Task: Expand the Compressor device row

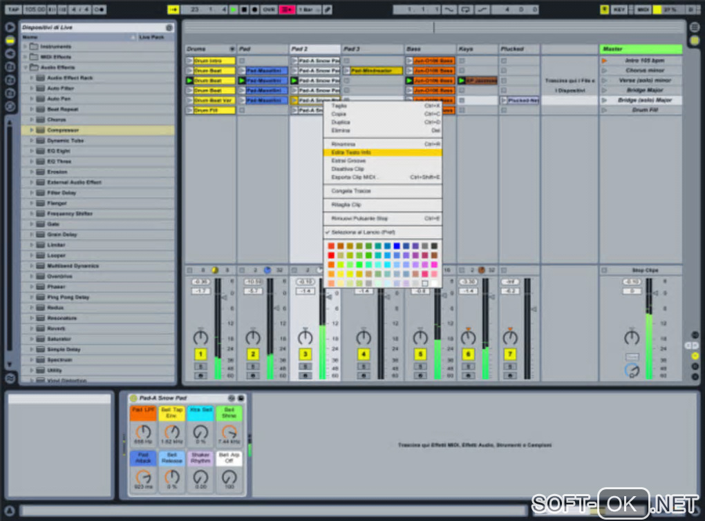Action: coord(32,130)
